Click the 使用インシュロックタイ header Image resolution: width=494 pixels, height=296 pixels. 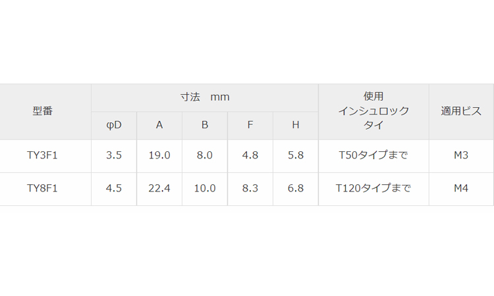tap(373, 111)
